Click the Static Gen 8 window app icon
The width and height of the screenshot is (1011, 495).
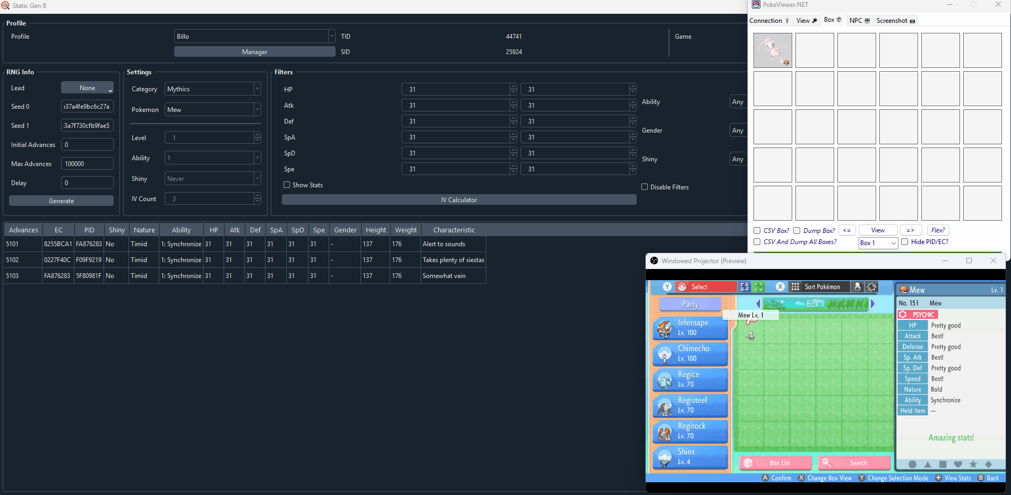click(x=5, y=5)
